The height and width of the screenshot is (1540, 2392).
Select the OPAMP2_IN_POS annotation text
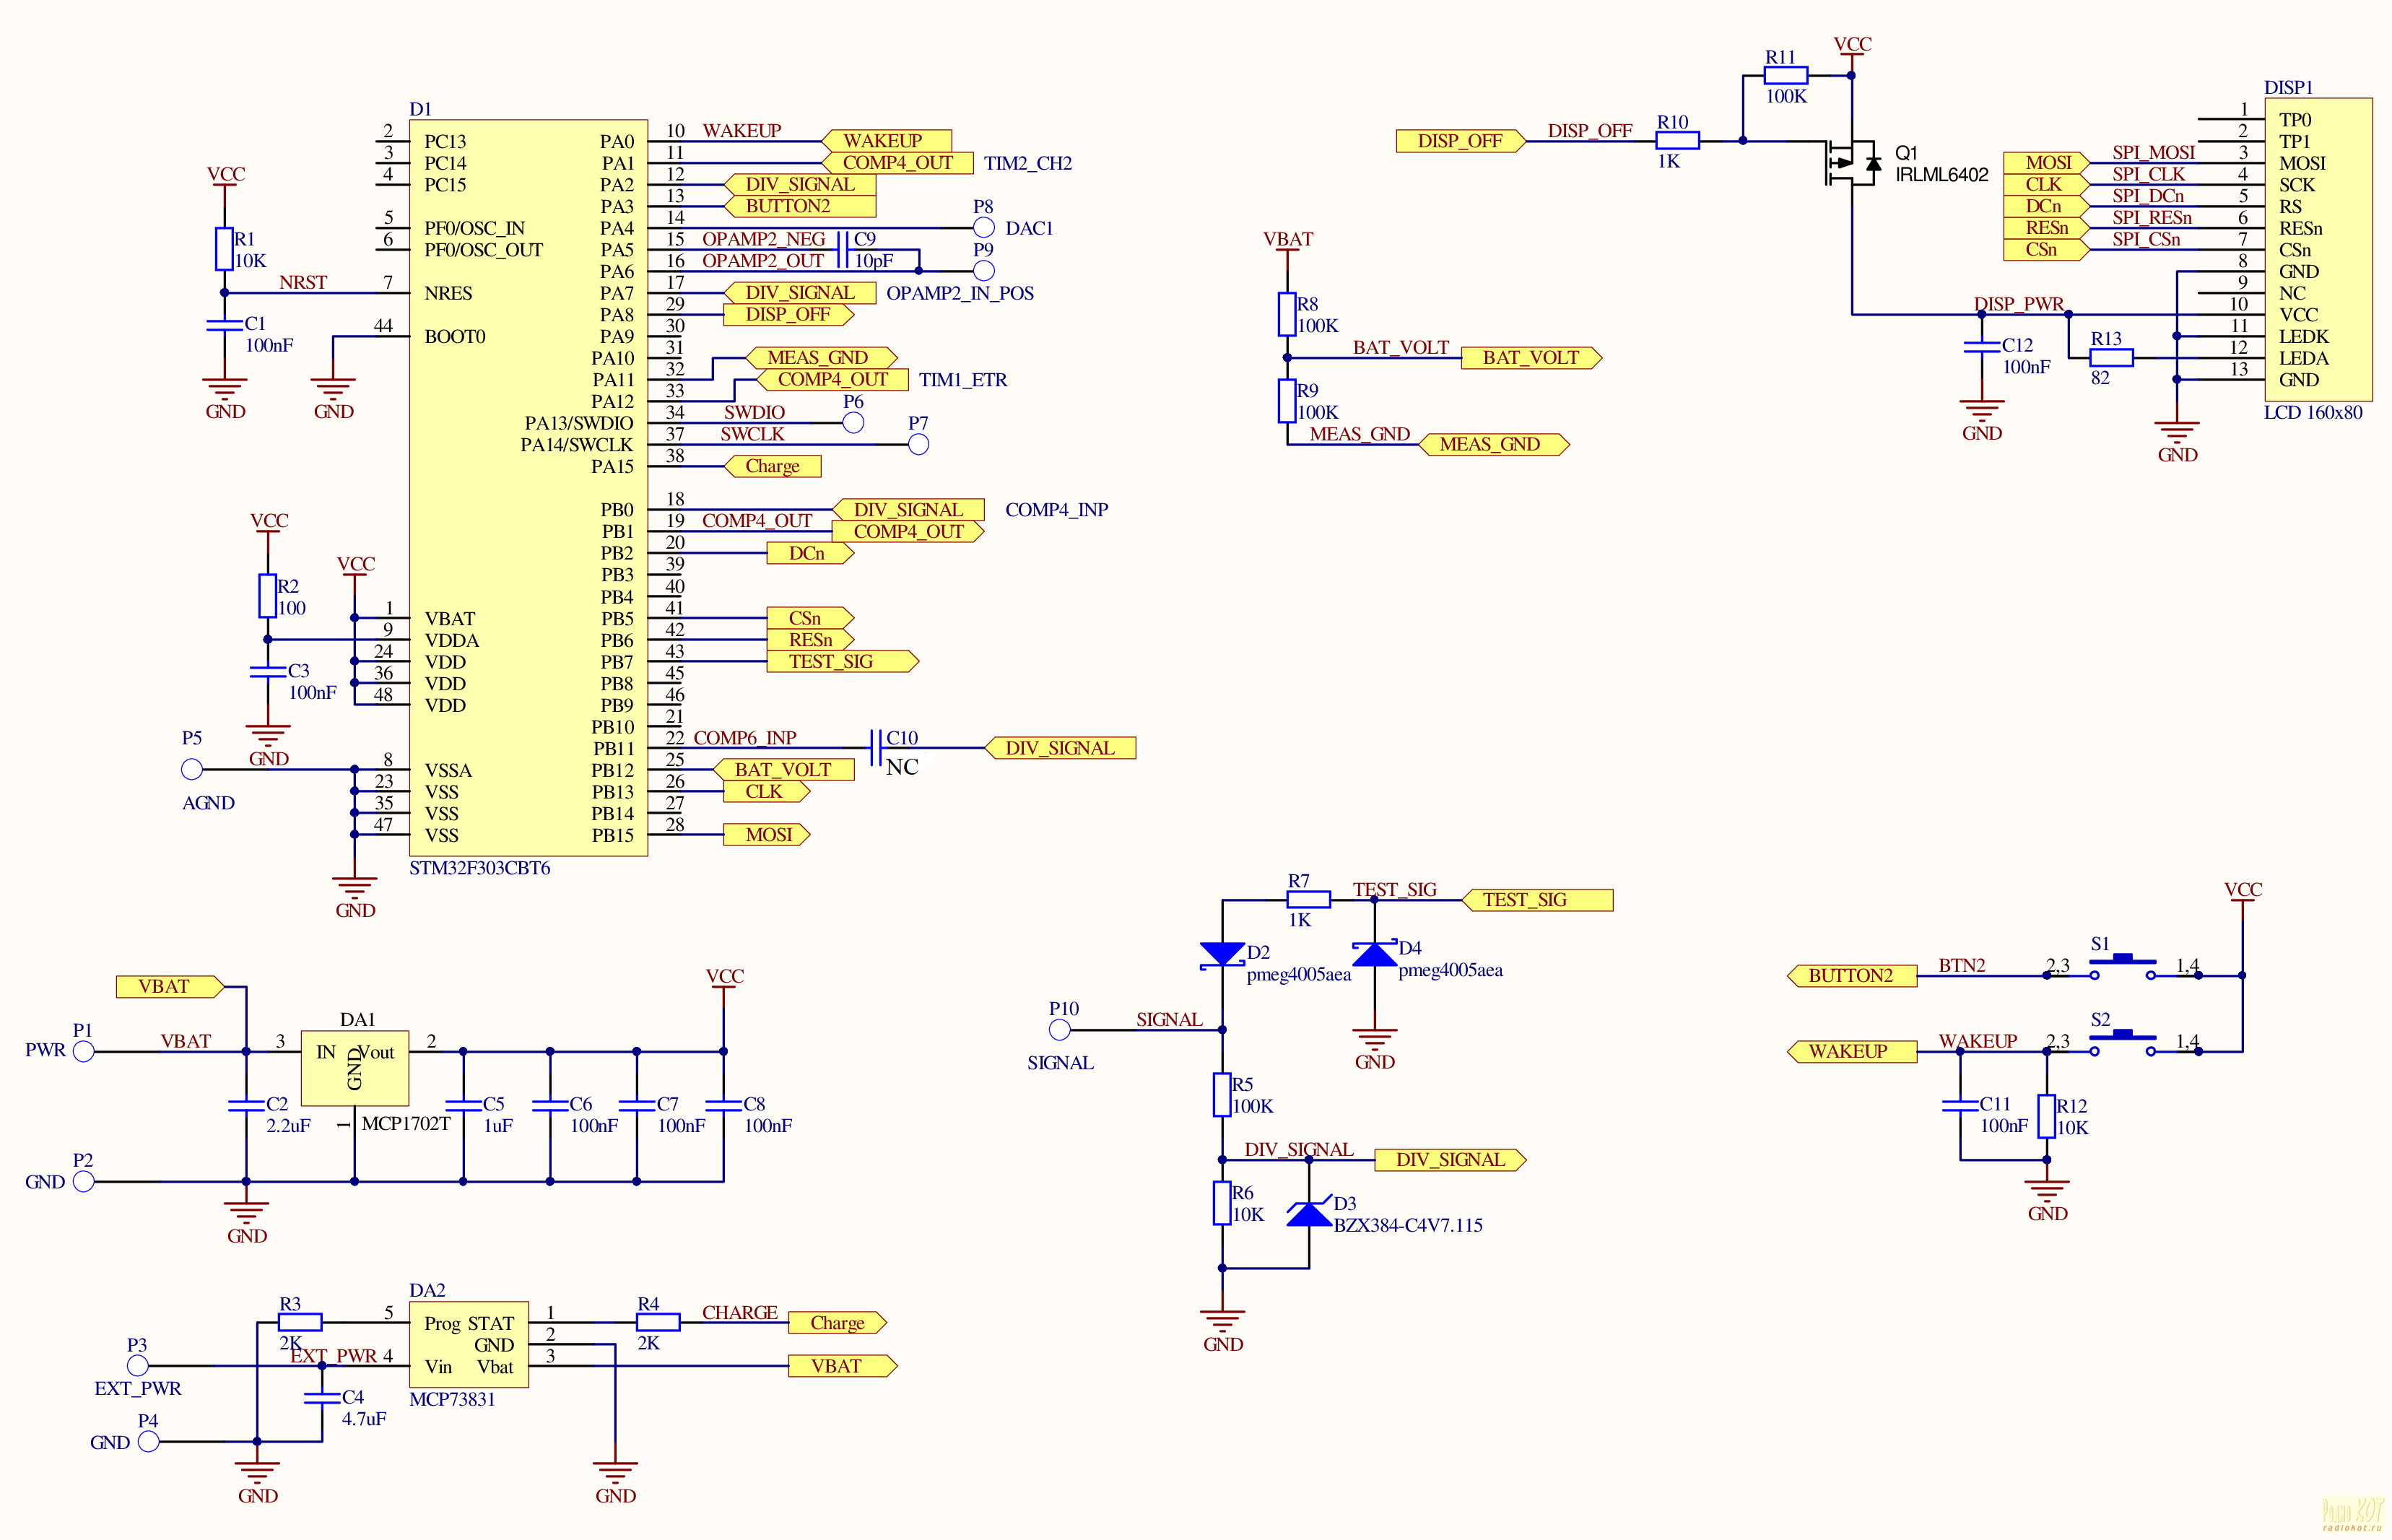(959, 293)
